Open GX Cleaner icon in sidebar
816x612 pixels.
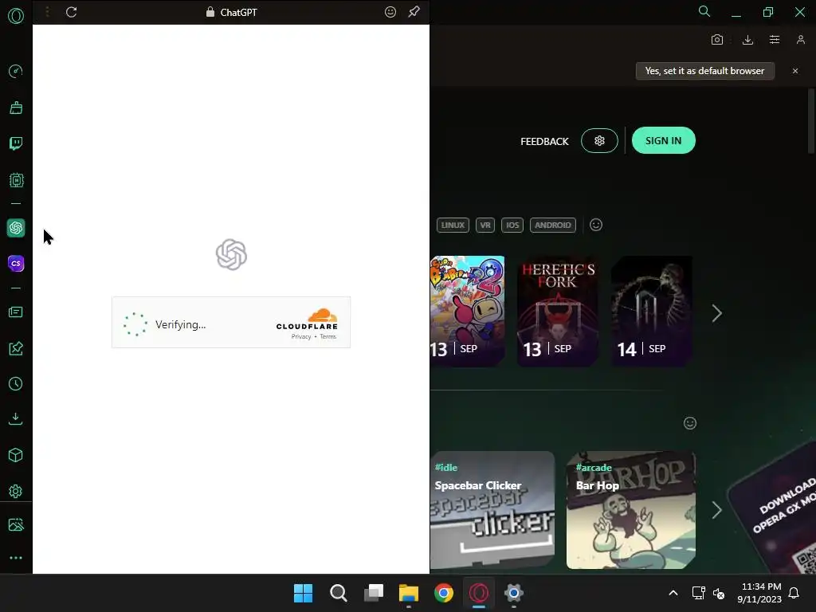[x=16, y=108]
